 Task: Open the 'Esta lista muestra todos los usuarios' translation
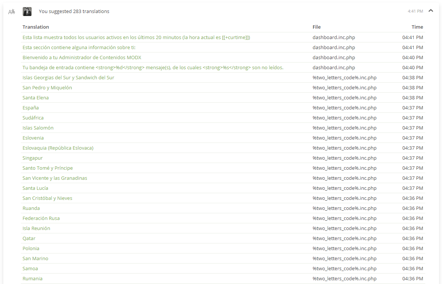136,37
